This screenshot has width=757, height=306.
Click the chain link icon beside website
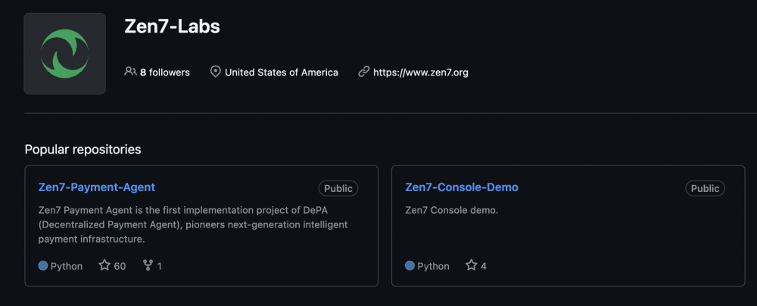[x=363, y=72]
